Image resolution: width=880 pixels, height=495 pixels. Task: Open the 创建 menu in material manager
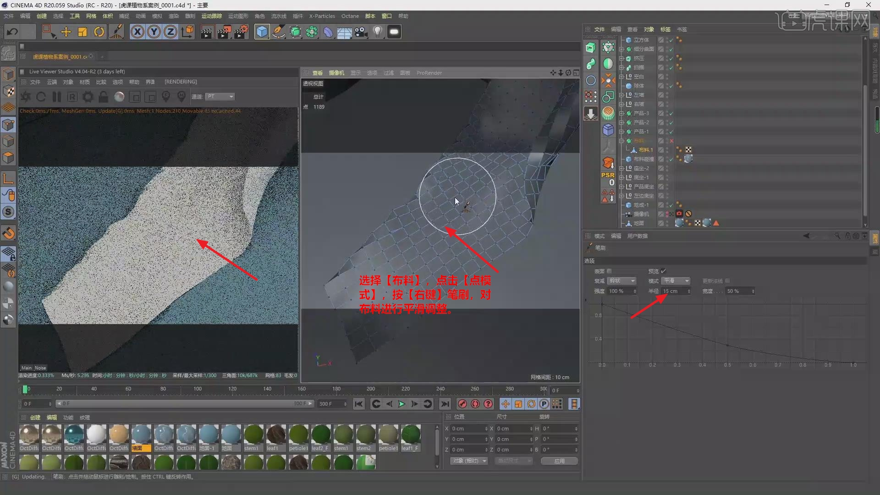click(x=35, y=418)
